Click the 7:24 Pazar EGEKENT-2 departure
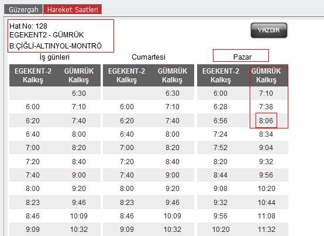The image size is (324, 236). click(220, 134)
